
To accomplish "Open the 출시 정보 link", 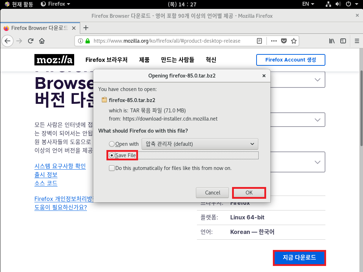I will click(46, 175).
